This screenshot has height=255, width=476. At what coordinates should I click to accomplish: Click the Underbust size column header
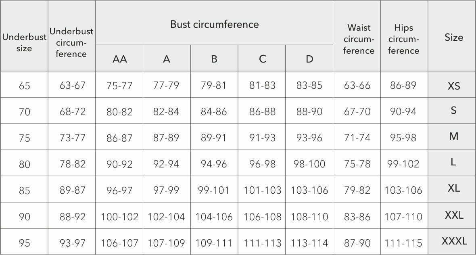24,43
